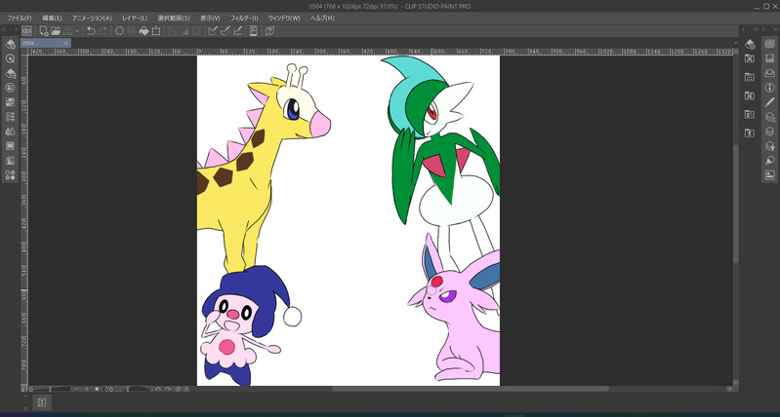Close the 0504 canvas tab
The height and width of the screenshot is (417, 780).
click(65, 44)
